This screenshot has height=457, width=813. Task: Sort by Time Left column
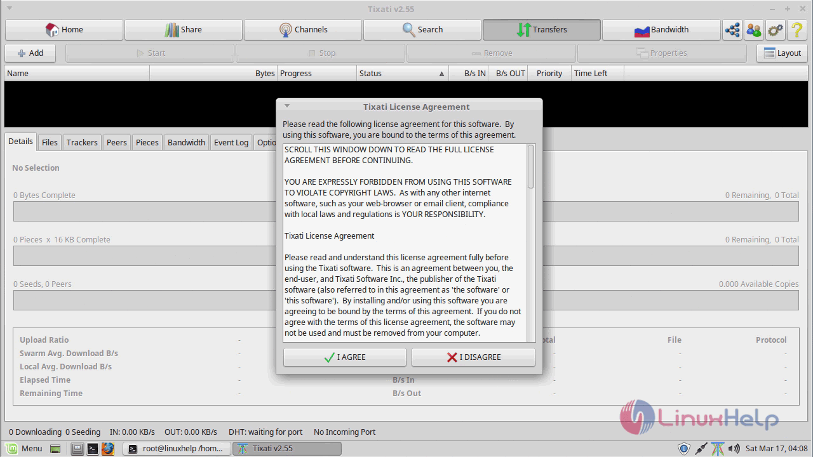pyautogui.click(x=598, y=74)
